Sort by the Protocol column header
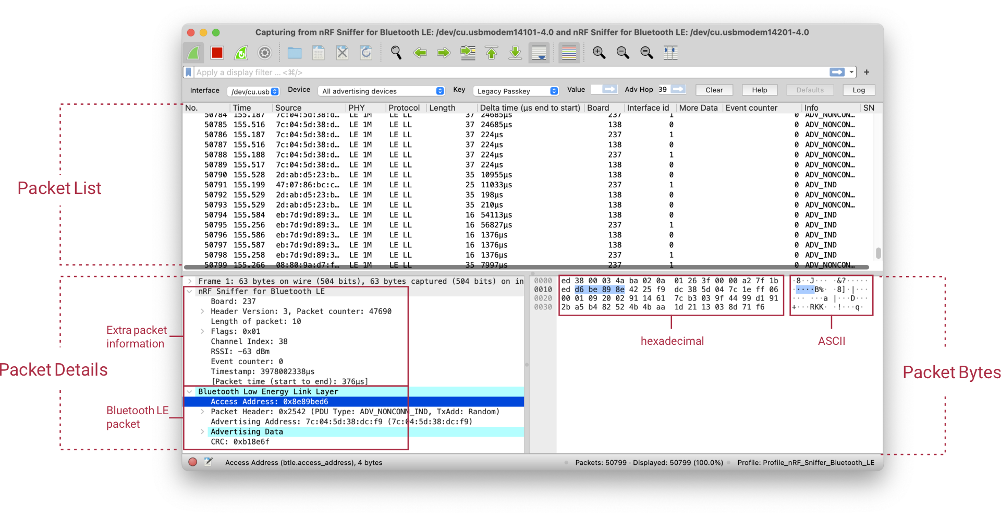 click(406, 107)
